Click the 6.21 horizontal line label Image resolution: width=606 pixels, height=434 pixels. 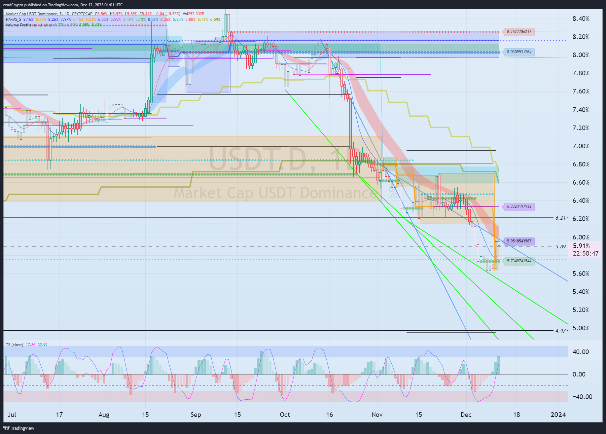[560, 218]
